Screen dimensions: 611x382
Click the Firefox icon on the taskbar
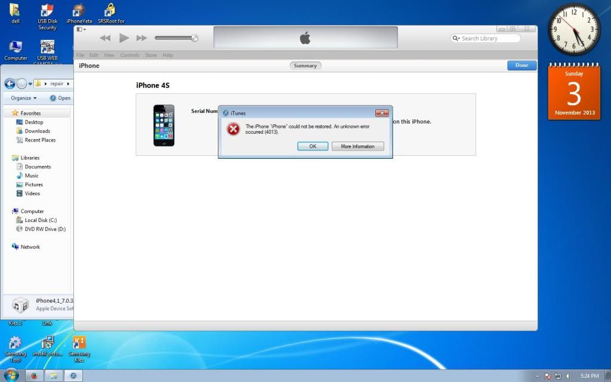coord(33,376)
